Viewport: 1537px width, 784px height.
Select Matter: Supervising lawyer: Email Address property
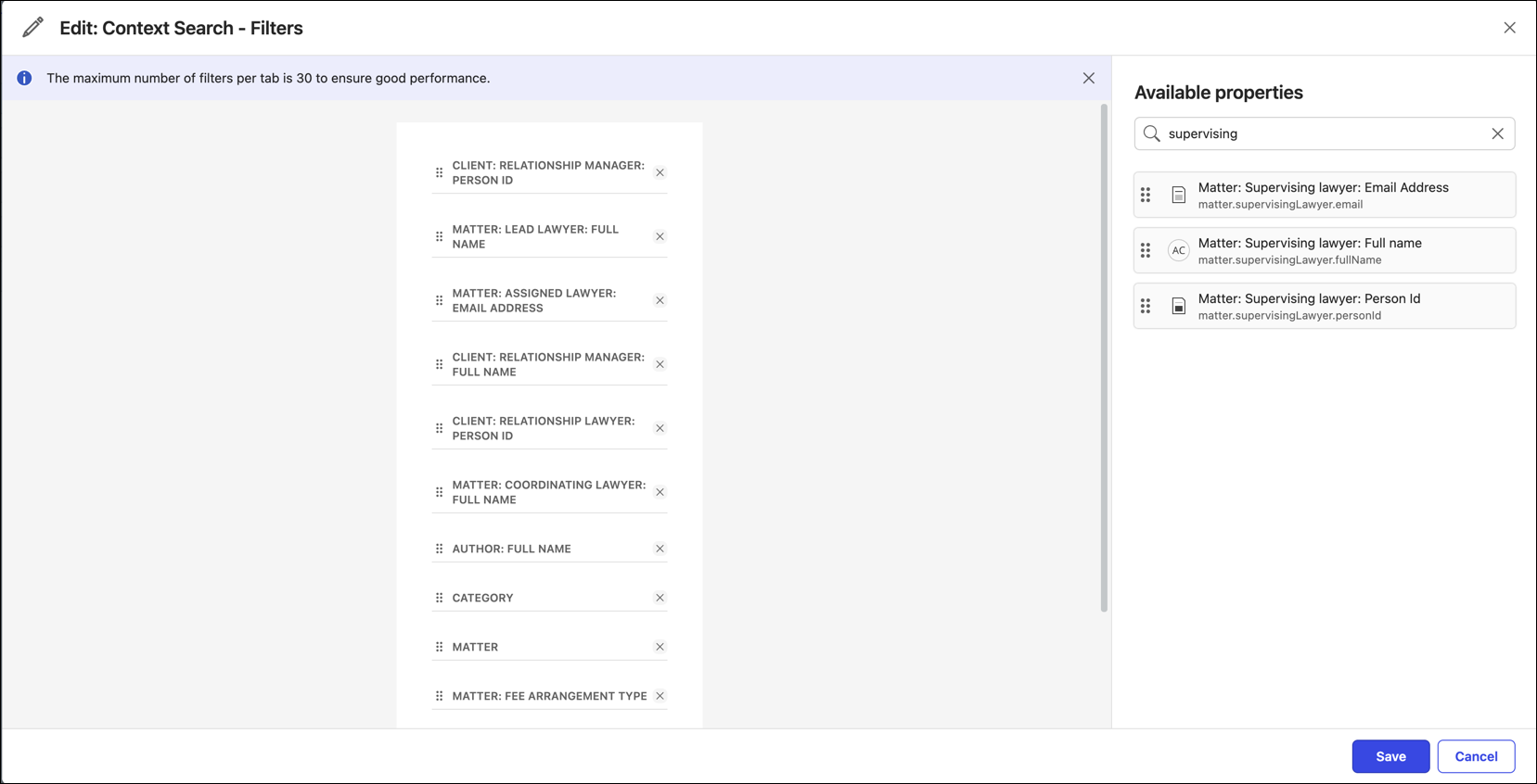point(1325,195)
